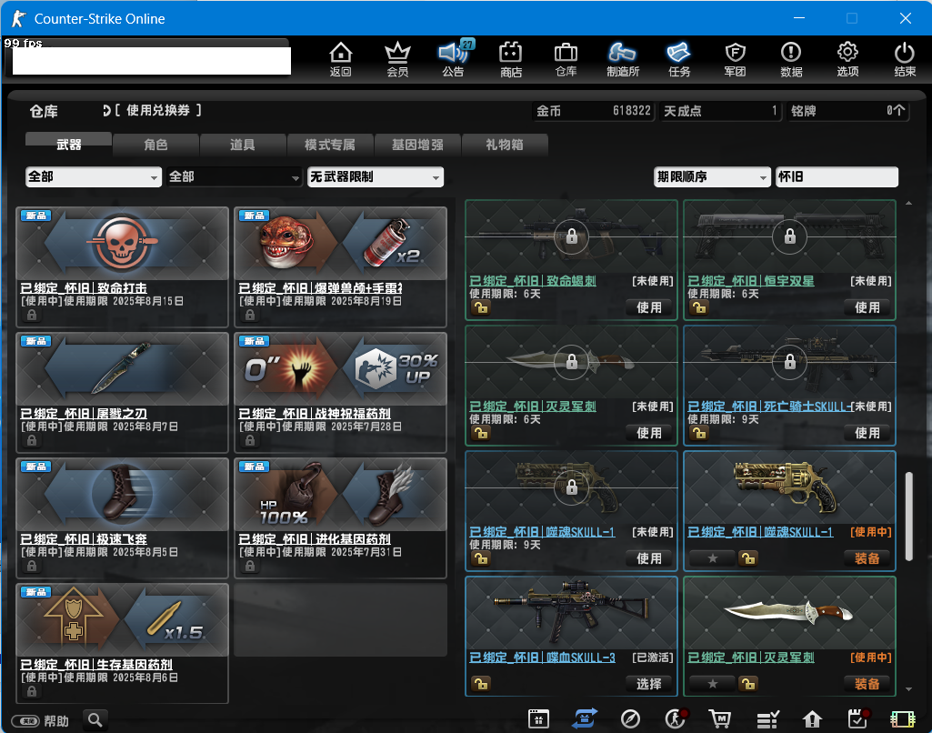Open the 期限顺序 sort dropdown
The height and width of the screenshot is (733, 932).
[x=712, y=177]
